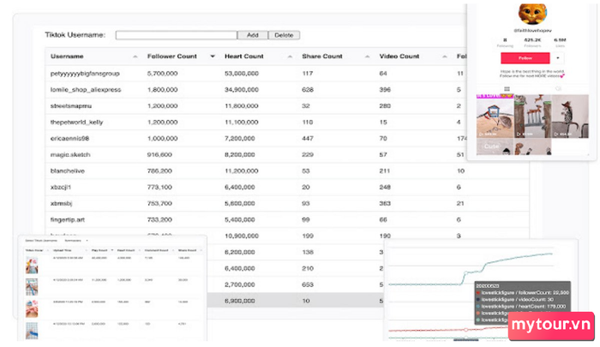Open the cat with hat video thumbnail

point(569,117)
